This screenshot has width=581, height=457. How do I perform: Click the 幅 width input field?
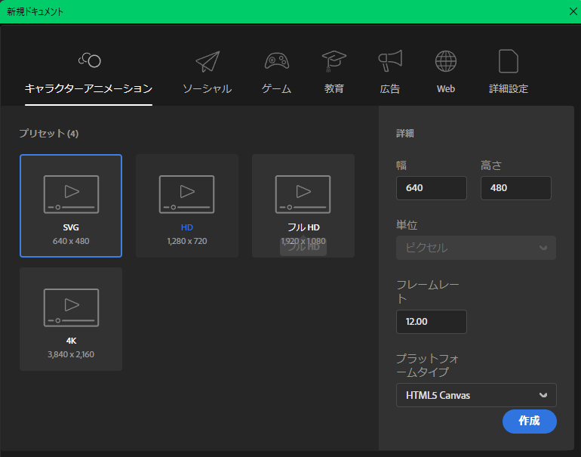click(431, 188)
